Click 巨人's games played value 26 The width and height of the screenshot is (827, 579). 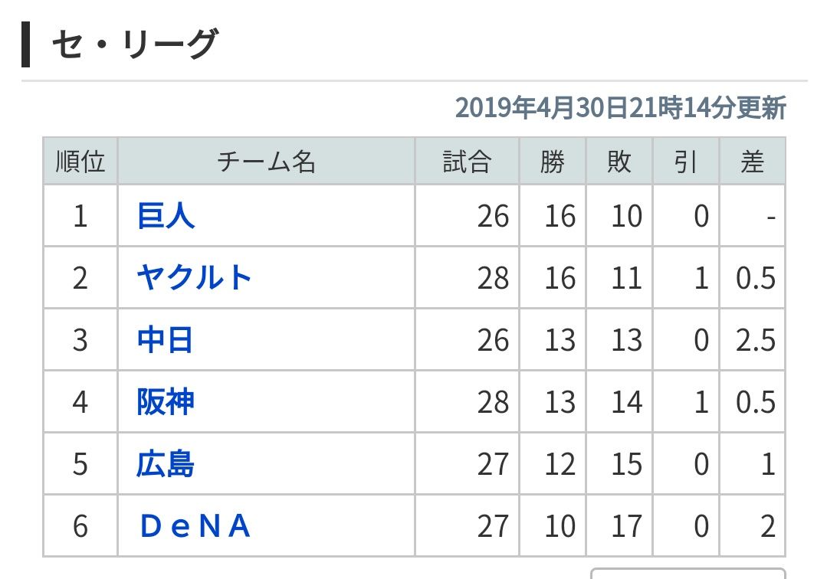tap(493, 216)
